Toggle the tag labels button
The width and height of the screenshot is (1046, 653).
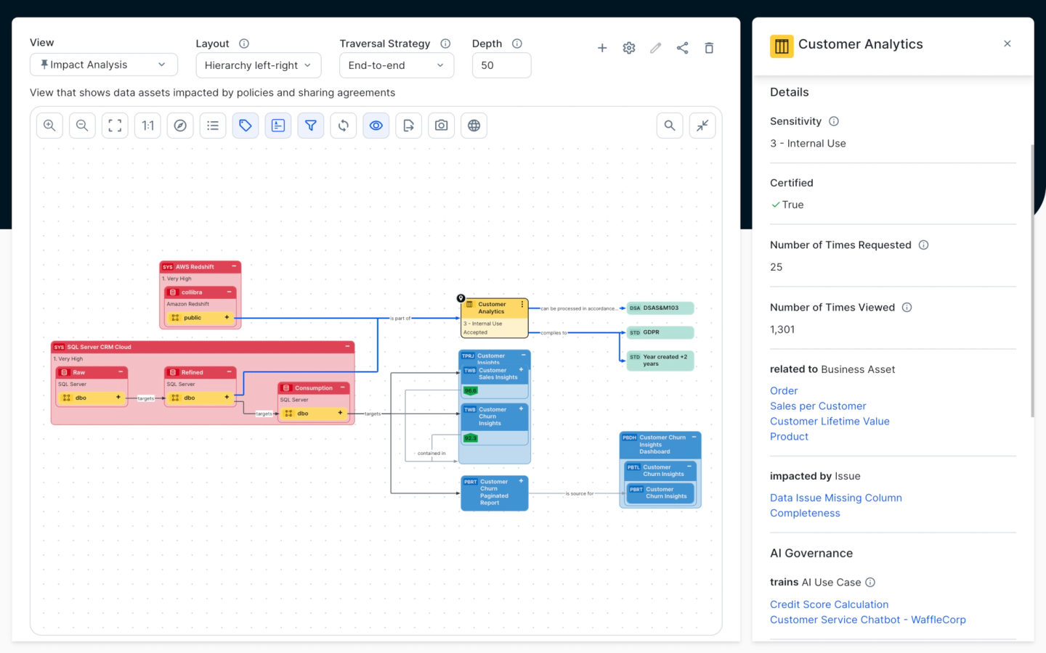point(246,126)
